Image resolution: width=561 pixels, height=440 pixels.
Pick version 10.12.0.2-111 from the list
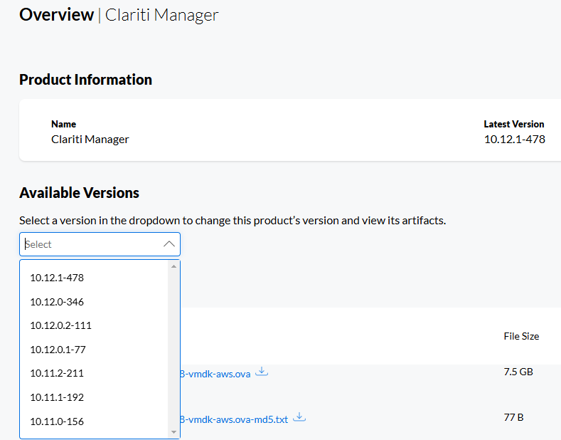[x=60, y=325]
